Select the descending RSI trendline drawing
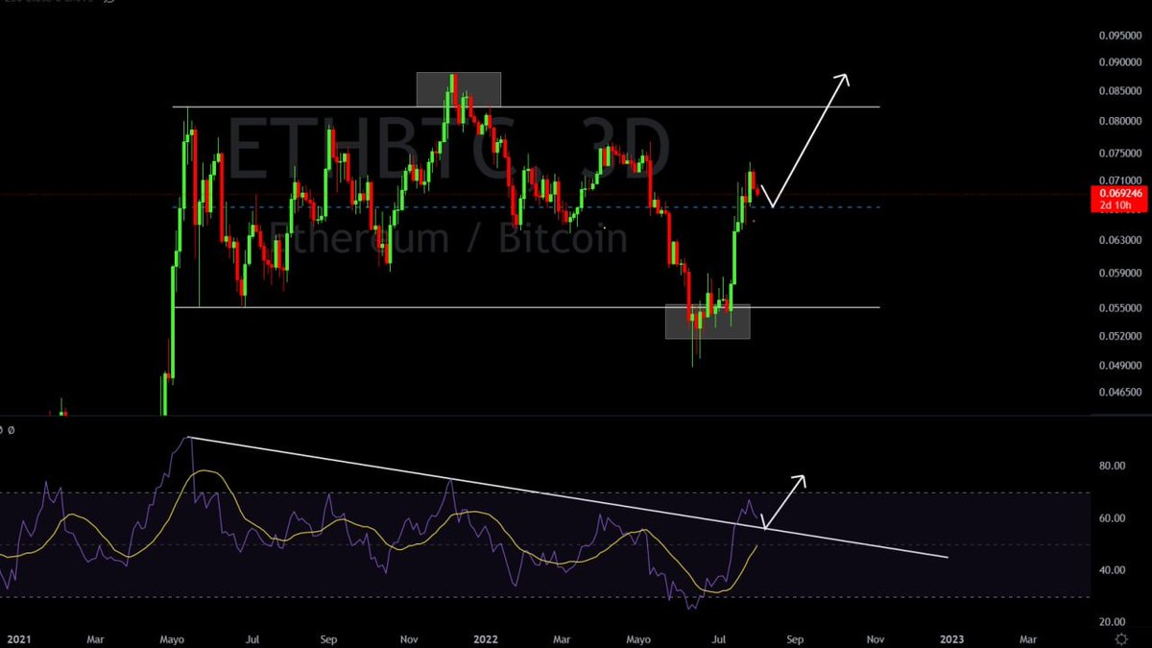Viewport: 1152px width, 648px height. point(566,498)
